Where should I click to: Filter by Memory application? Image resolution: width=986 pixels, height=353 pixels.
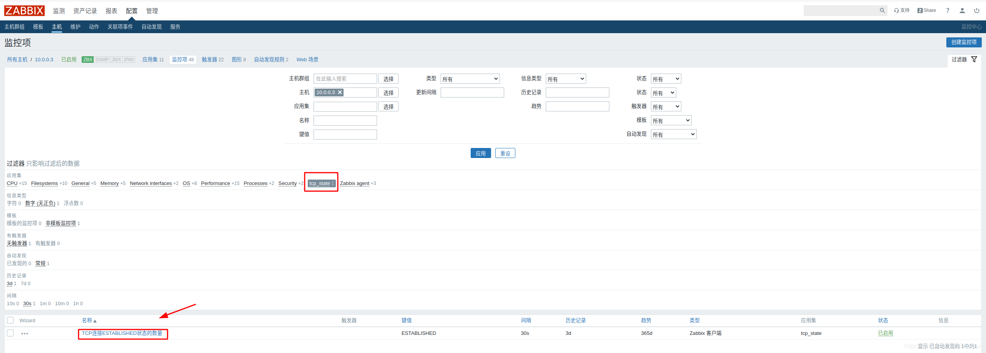(x=109, y=183)
